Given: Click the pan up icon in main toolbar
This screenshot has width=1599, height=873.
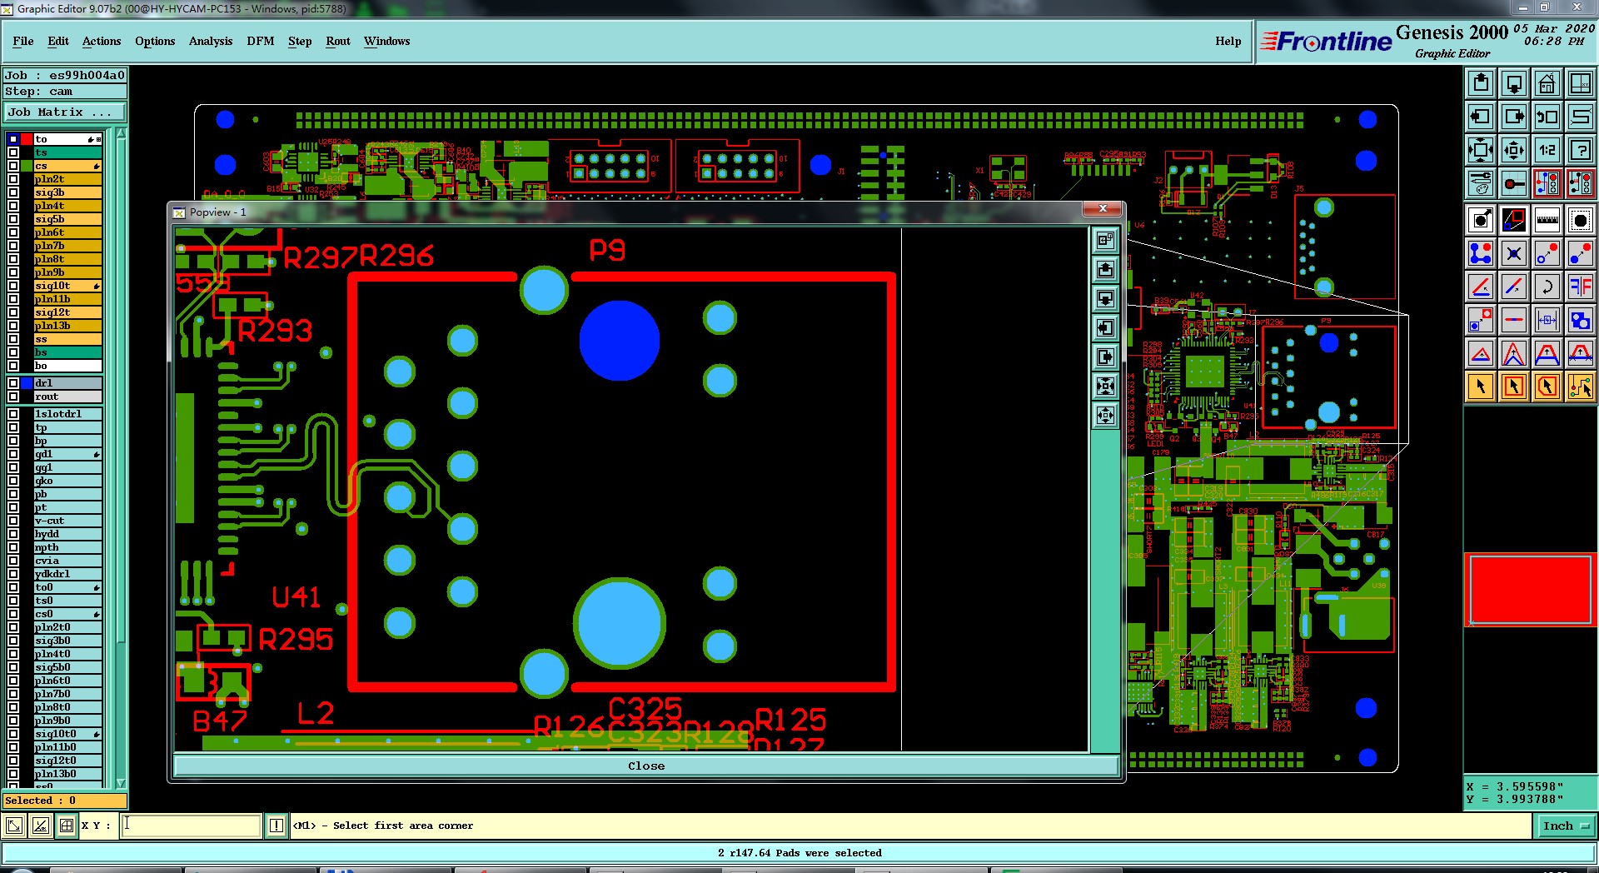Looking at the screenshot, I should (x=1481, y=83).
